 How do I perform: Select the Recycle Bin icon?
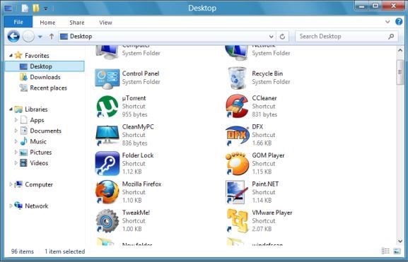[x=237, y=78]
